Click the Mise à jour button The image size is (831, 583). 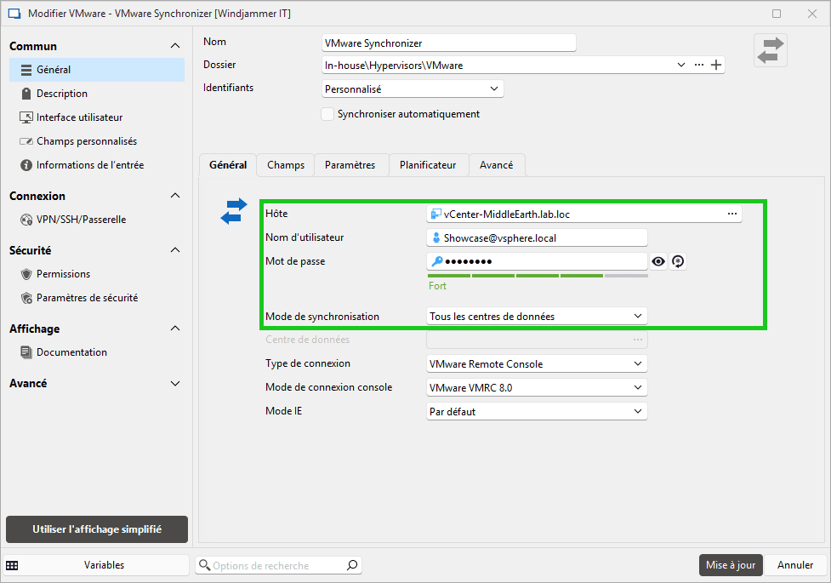730,565
